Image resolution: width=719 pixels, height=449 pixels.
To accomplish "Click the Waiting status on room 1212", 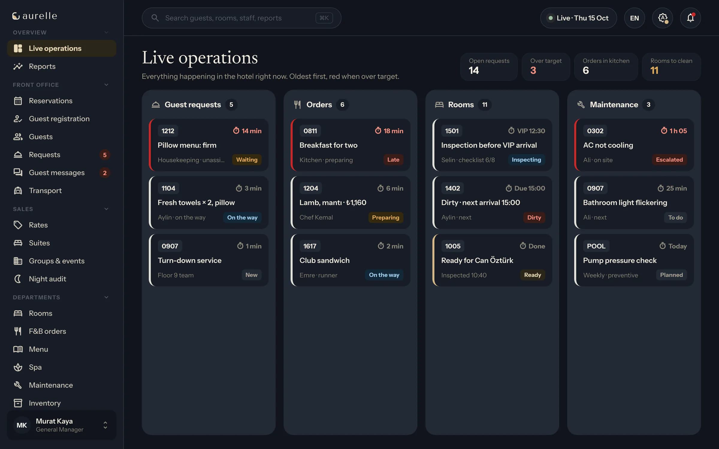I will pyautogui.click(x=247, y=160).
